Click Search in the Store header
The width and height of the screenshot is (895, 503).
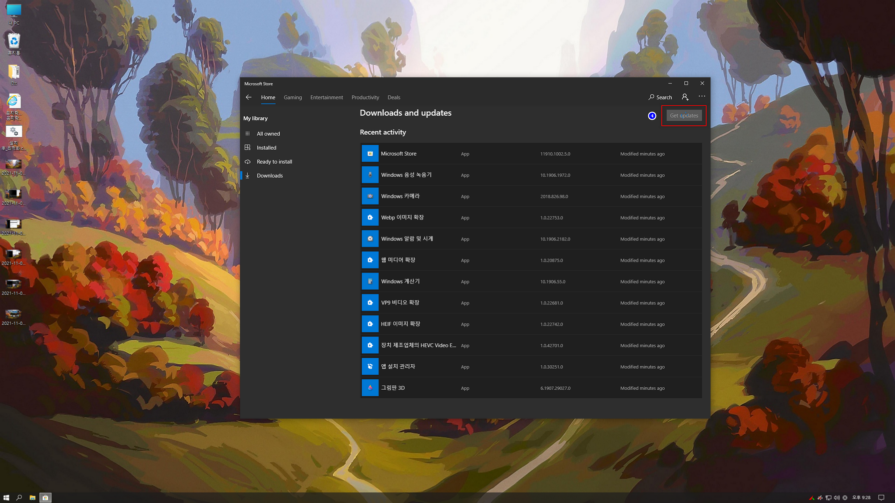click(660, 97)
